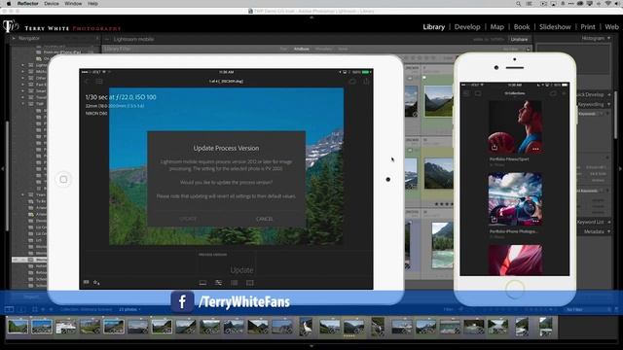Open the photo count dropdown in filmstrip bar
Viewport: 623px width, 350px height.
[129, 309]
